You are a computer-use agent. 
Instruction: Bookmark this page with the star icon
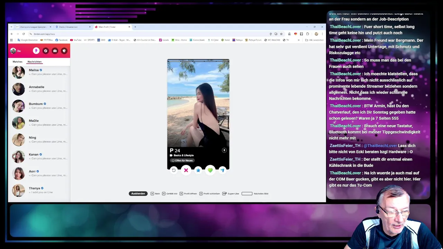point(281,34)
